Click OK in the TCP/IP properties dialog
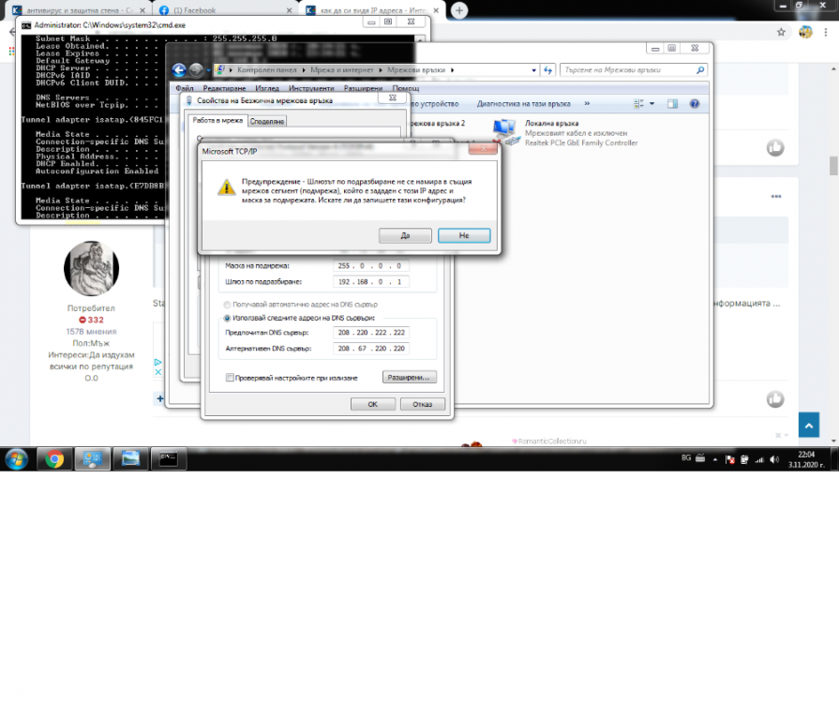 click(x=373, y=404)
